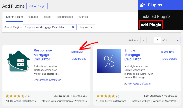Screen dimensions: 183x108
Task: Click the Plugins plug icon in sidebar
Action: (142, 5)
